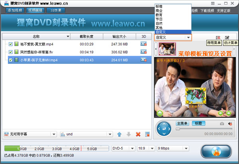This screenshot has height=164, width=239.
Task: Click the green home button in menu preview
Action: coord(160,113)
